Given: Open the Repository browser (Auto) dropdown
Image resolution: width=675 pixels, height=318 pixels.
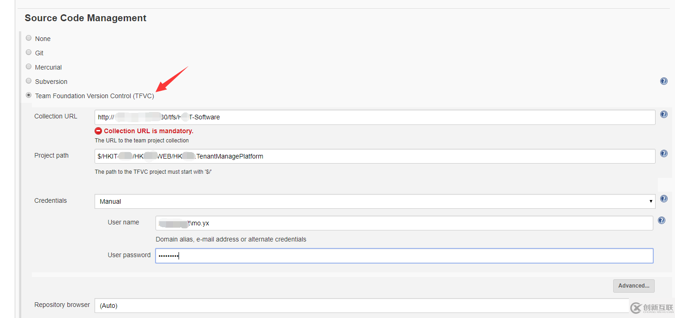Looking at the screenshot, I should click(x=362, y=306).
